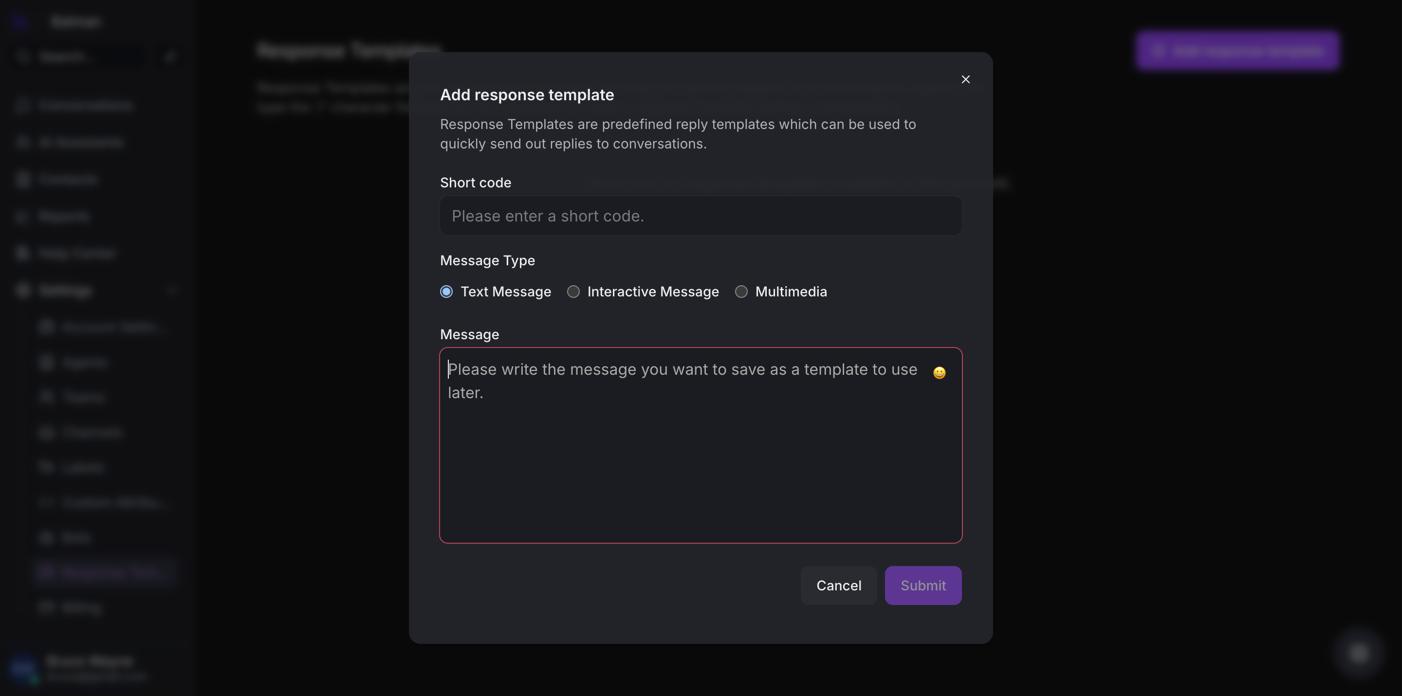1402x696 pixels.
Task: Choose Interactive Message as message type
Action: pos(573,292)
